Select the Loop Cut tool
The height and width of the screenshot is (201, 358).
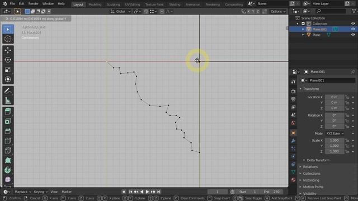point(8,141)
